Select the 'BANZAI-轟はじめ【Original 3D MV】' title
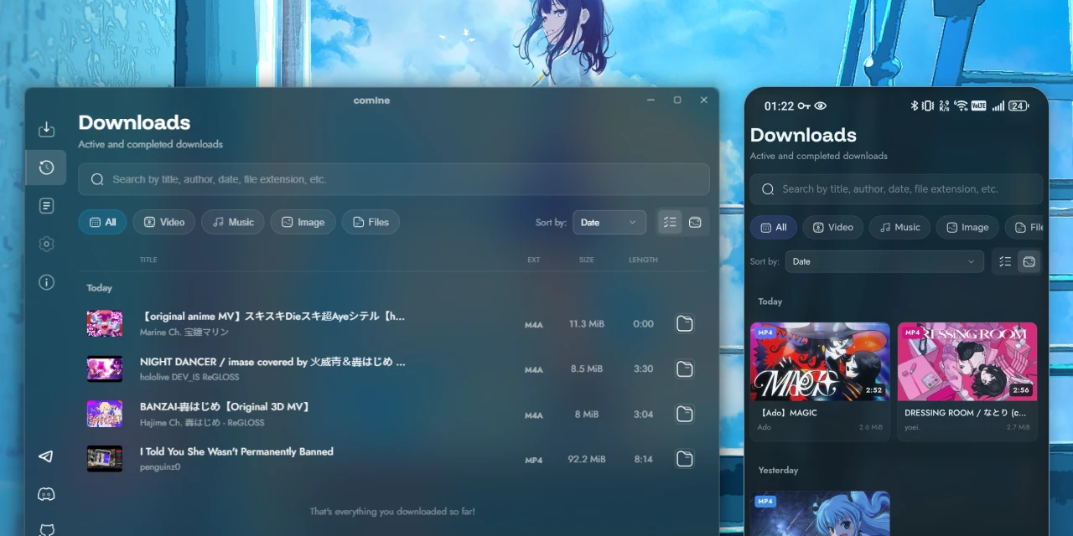Viewport: 1073px width, 536px height. pos(226,406)
